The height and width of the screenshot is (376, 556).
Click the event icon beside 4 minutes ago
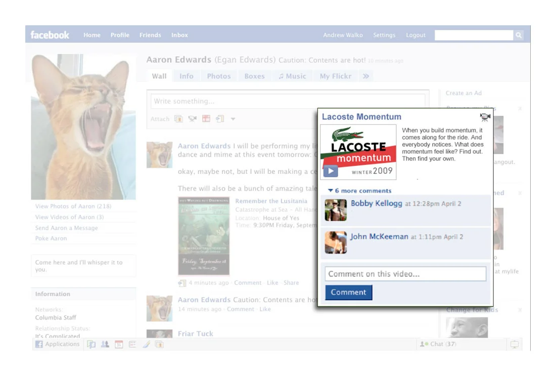182,283
